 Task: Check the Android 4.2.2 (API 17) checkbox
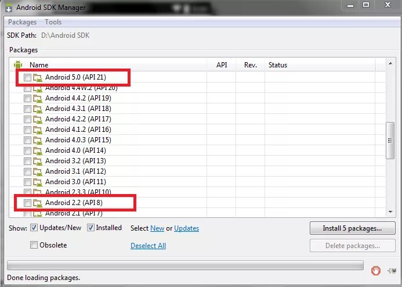click(x=27, y=119)
